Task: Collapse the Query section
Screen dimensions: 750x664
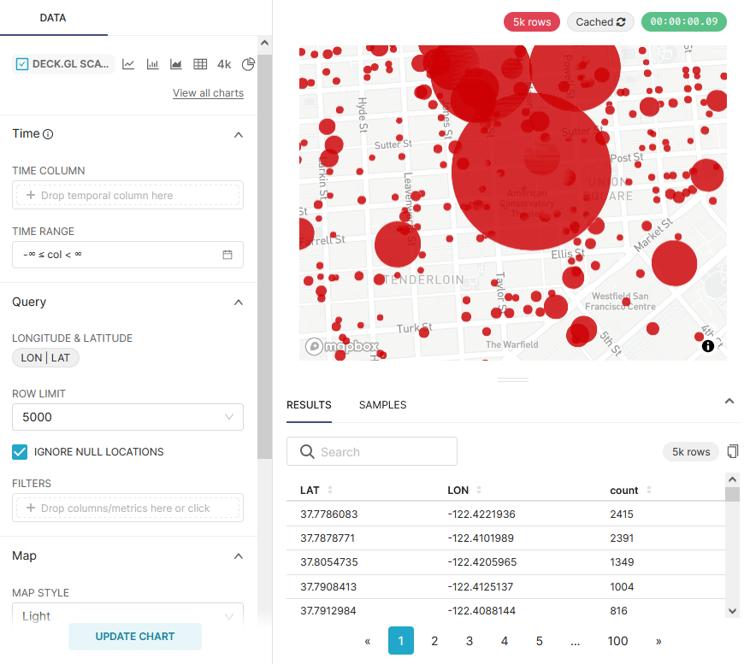Action: pyautogui.click(x=239, y=302)
